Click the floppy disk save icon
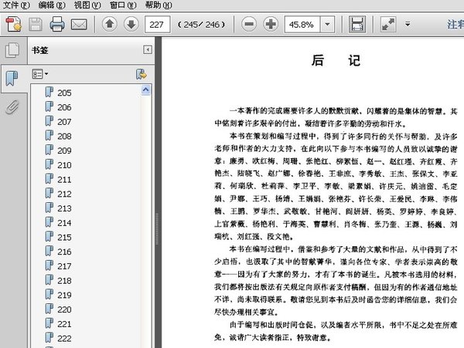This screenshot has height=348, width=464. tap(35, 25)
